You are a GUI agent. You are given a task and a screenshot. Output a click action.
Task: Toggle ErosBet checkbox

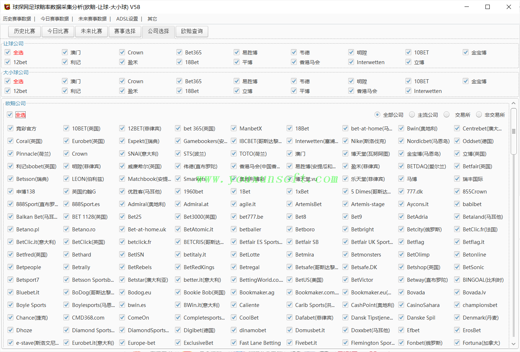pyautogui.click(x=457, y=330)
